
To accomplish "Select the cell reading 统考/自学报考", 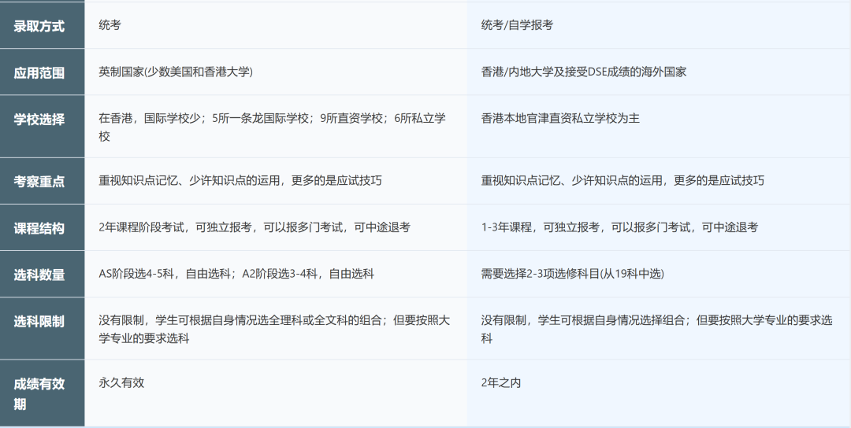I will point(659,25).
